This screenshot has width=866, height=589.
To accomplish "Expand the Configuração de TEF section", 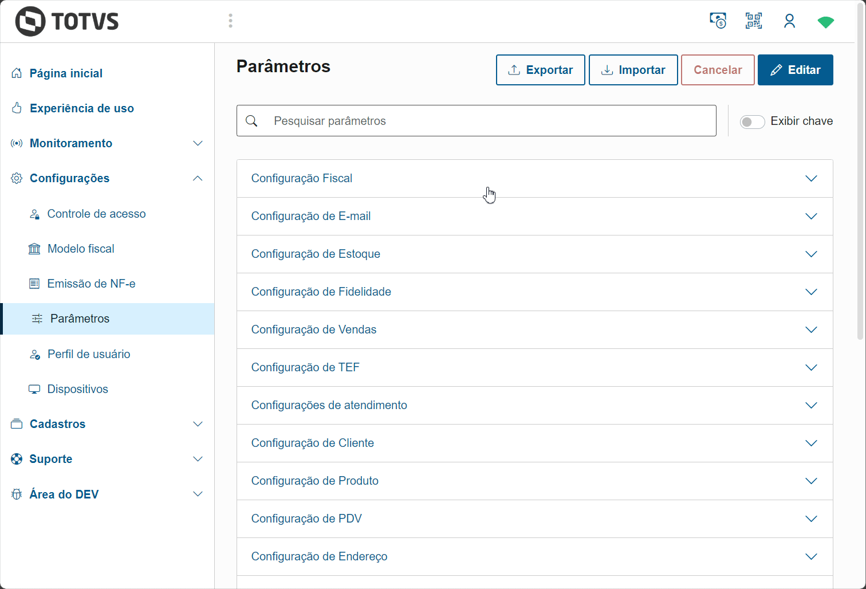I will pos(811,368).
